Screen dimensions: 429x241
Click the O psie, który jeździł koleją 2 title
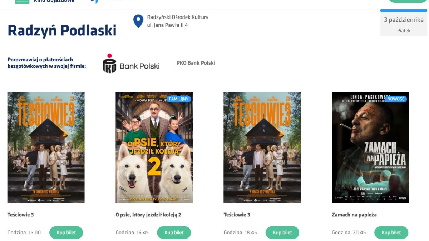(x=148, y=215)
